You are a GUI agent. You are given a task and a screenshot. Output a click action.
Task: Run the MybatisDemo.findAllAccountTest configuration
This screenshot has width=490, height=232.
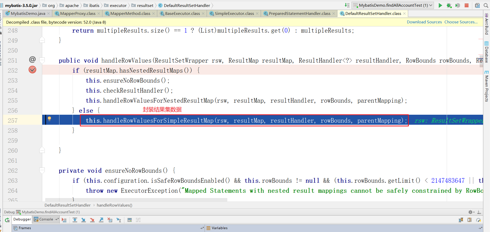440,5
